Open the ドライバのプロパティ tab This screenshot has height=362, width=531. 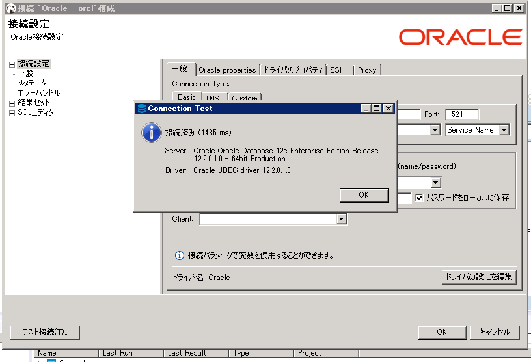click(293, 70)
